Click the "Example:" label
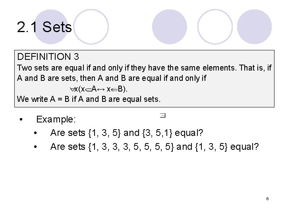 tap(56, 119)
